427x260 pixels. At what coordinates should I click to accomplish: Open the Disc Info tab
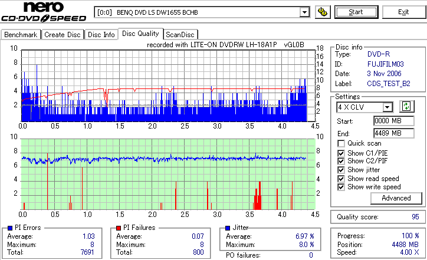101,35
